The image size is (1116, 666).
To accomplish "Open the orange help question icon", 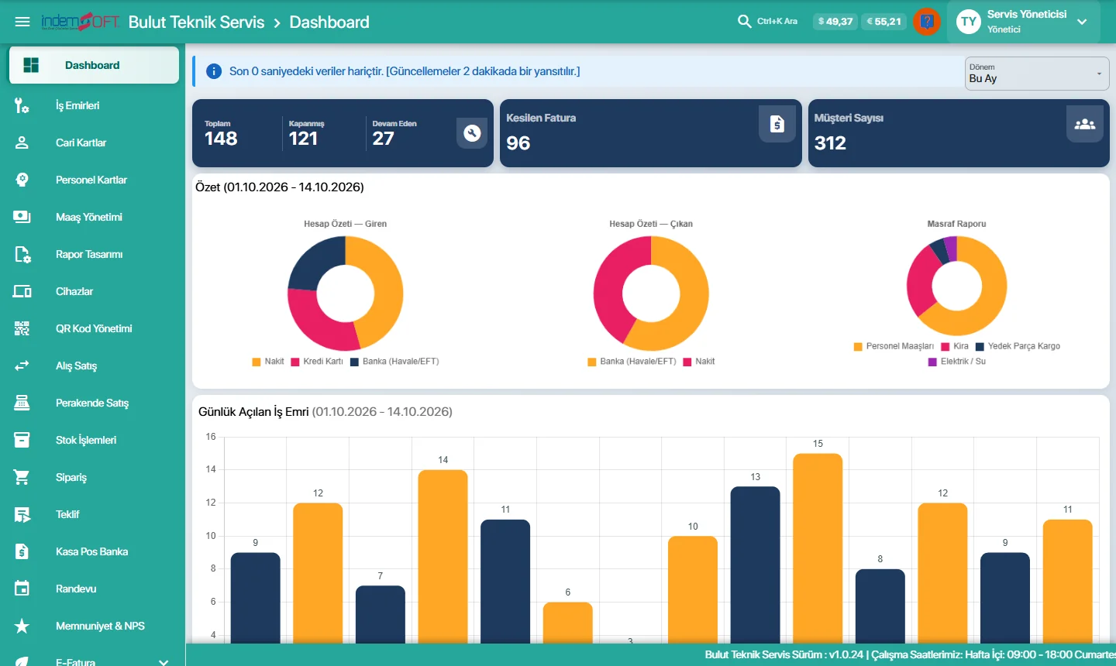I will (927, 22).
